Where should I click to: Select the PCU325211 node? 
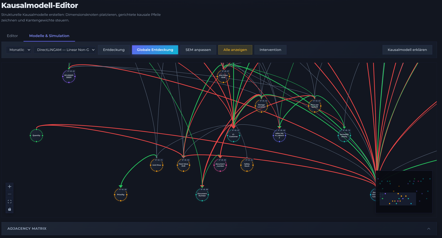[69, 76]
